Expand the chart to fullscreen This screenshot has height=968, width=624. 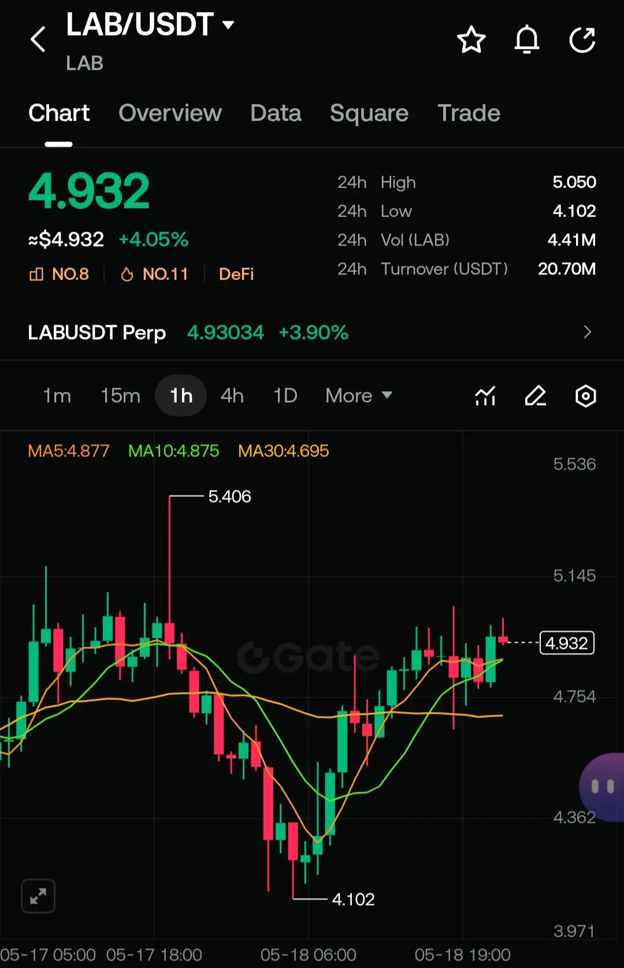point(38,896)
